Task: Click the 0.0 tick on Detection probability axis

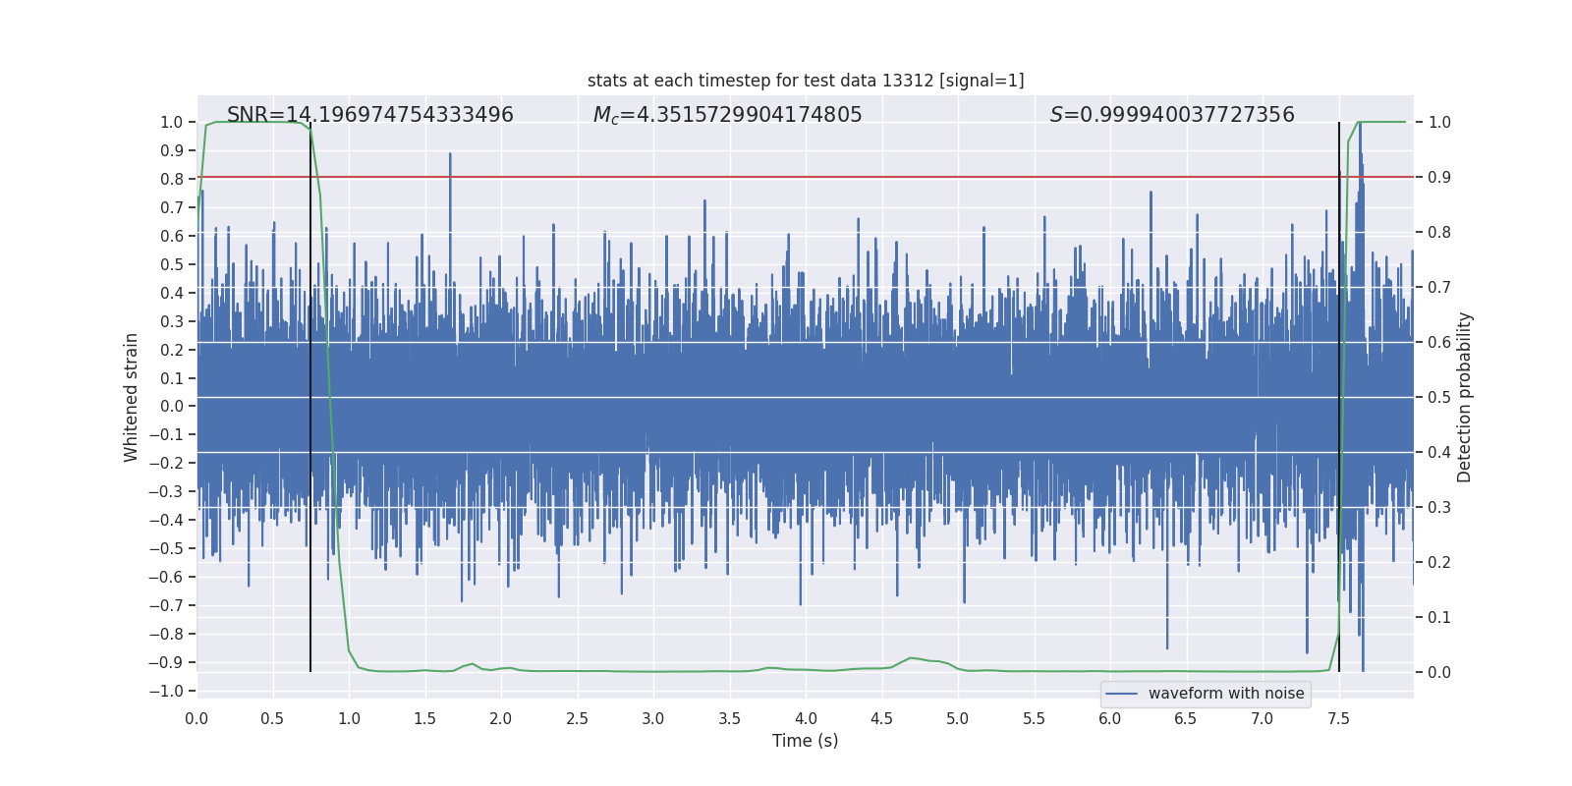Action: 1439,673
